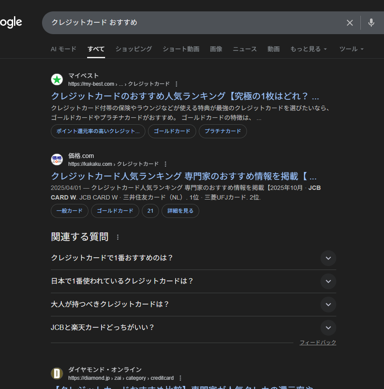Screen dimensions: 384x389
Task: Expand the question JCBと楽天カードどっちがいい？
Action: [328, 328]
